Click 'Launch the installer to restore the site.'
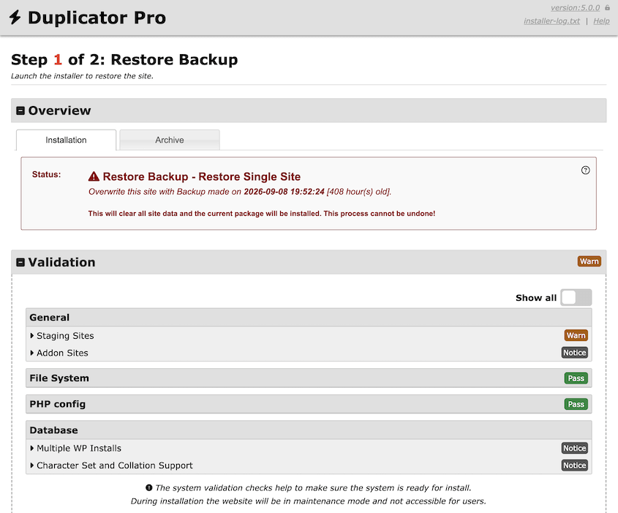Viewport: 618px width, 513px height. click(82, 76)
